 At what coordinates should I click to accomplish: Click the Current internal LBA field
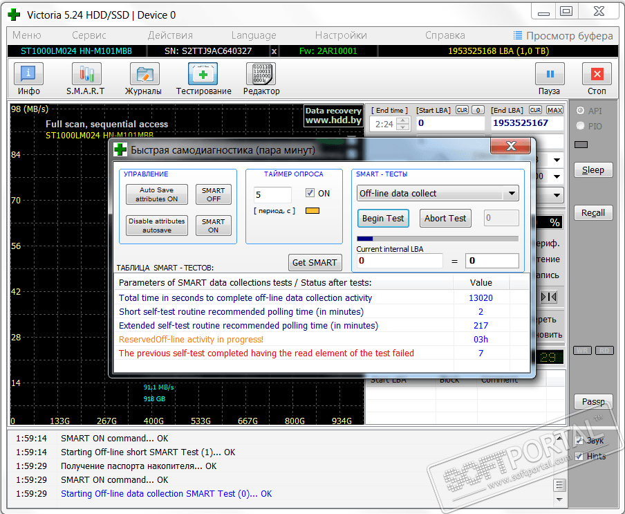pos(400,261)
